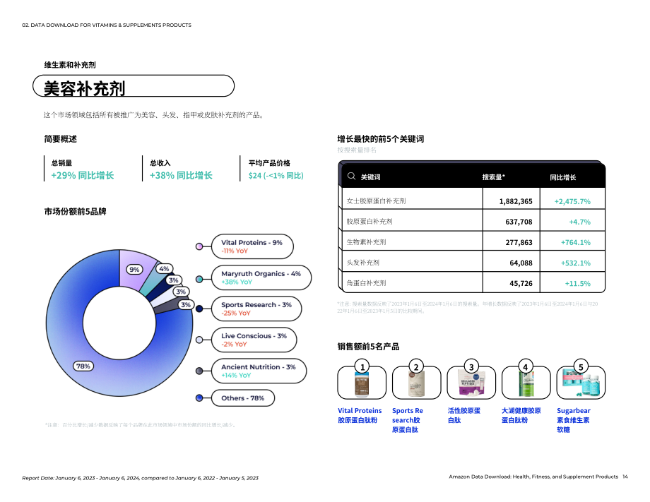This screenshot has width=650, height=502.
Task: Open product 1 Vital Proteins thumbnail
Action: tap(362, 382)
